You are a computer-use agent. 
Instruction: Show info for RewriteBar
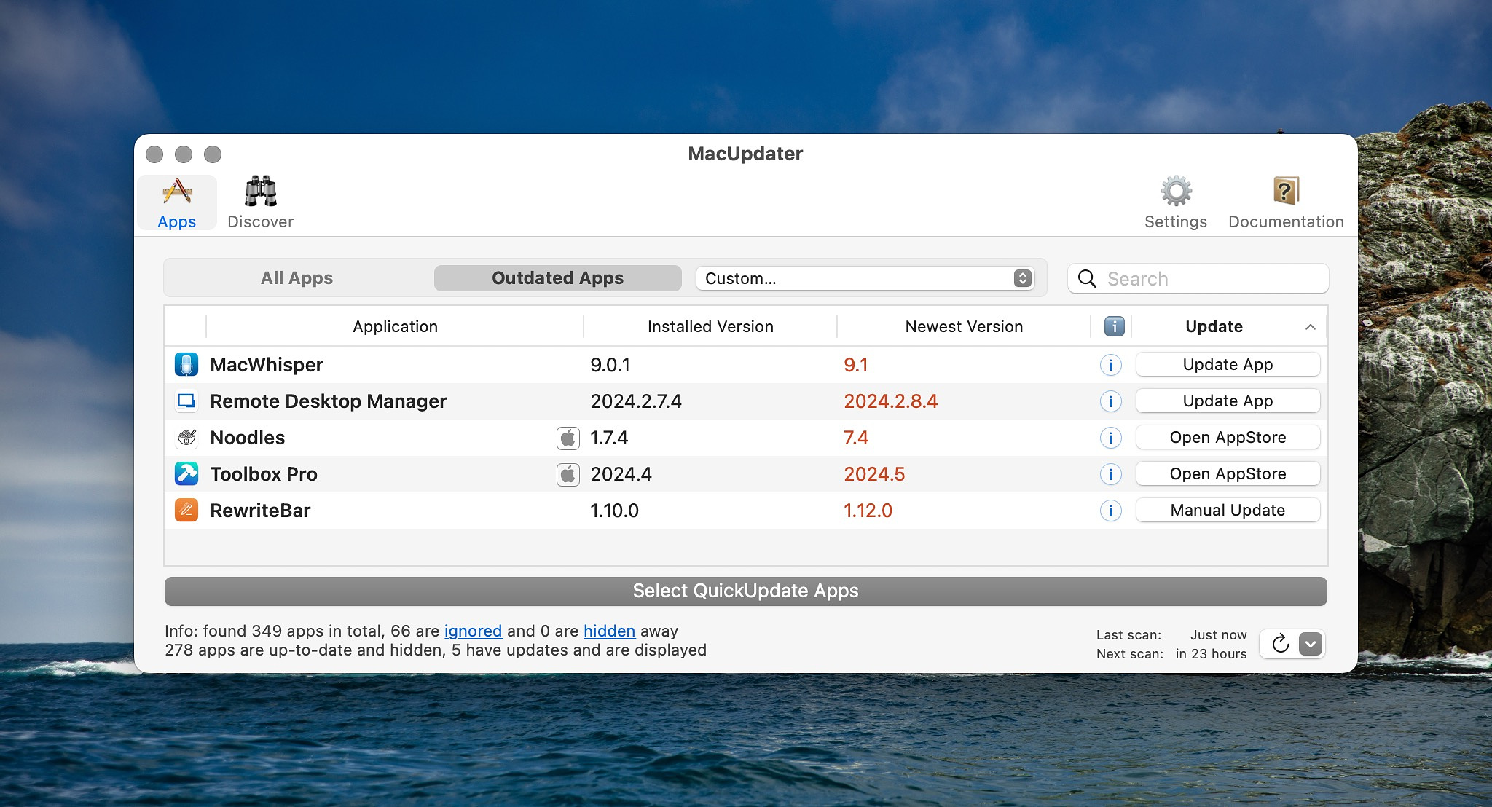coord(1110,511)
